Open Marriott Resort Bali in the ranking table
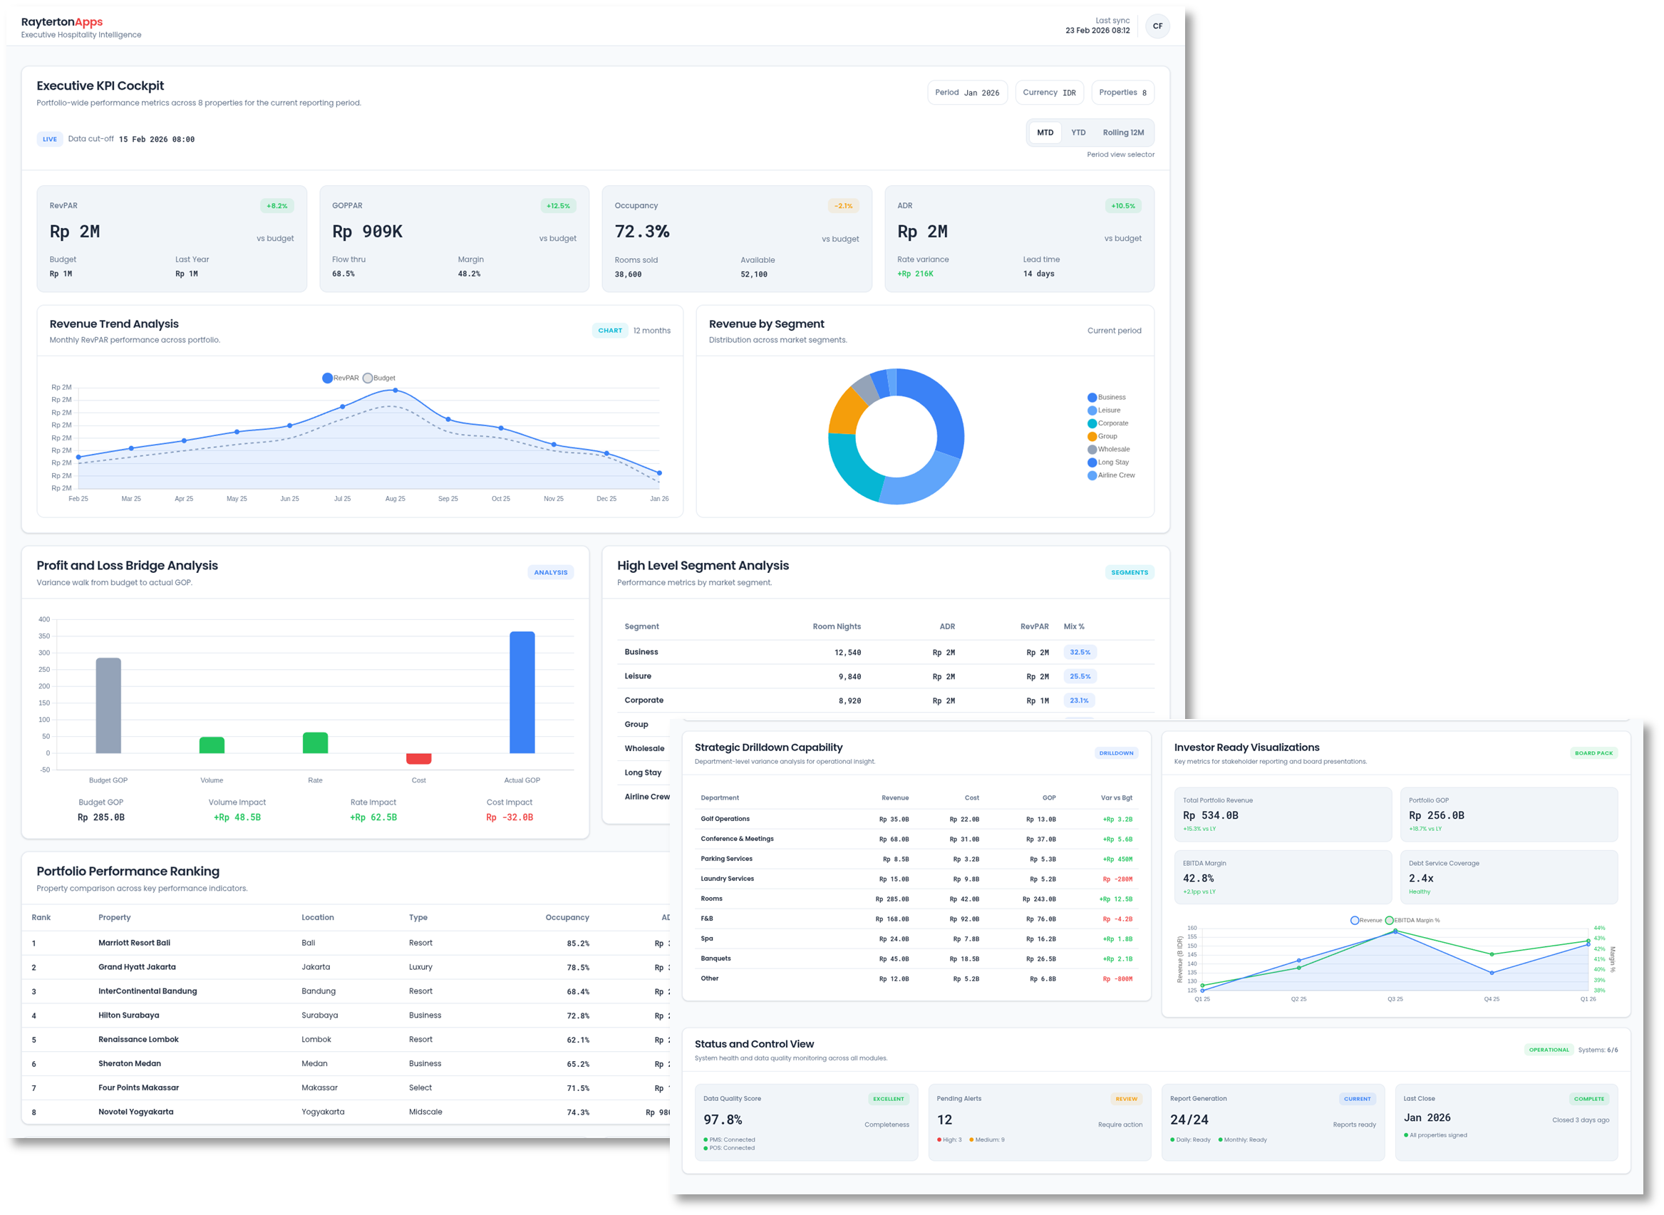 pyautogui.click(x=134, y=942)
